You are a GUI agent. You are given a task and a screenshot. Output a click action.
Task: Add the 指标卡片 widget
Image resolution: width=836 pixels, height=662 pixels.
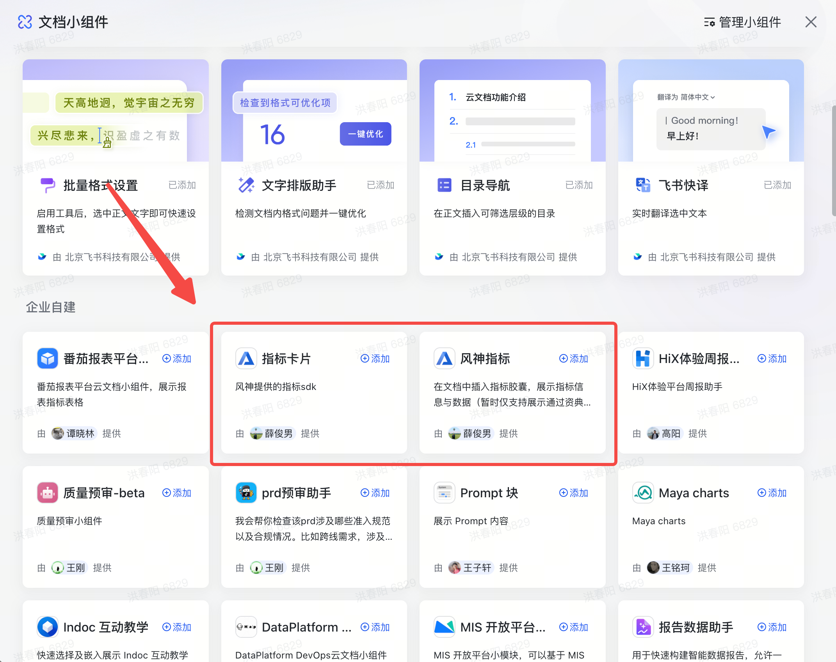(375, 358)
